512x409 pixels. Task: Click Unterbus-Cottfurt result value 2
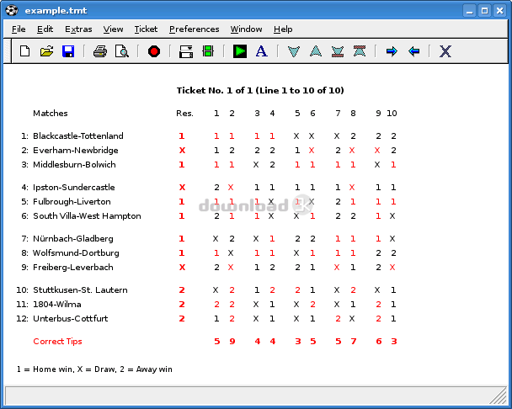(x=182, y=319)
